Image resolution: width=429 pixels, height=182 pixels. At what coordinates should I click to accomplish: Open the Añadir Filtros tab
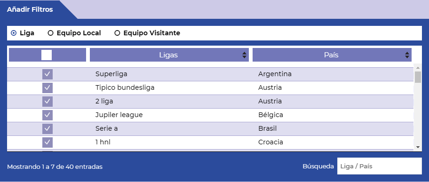point(30,9)
